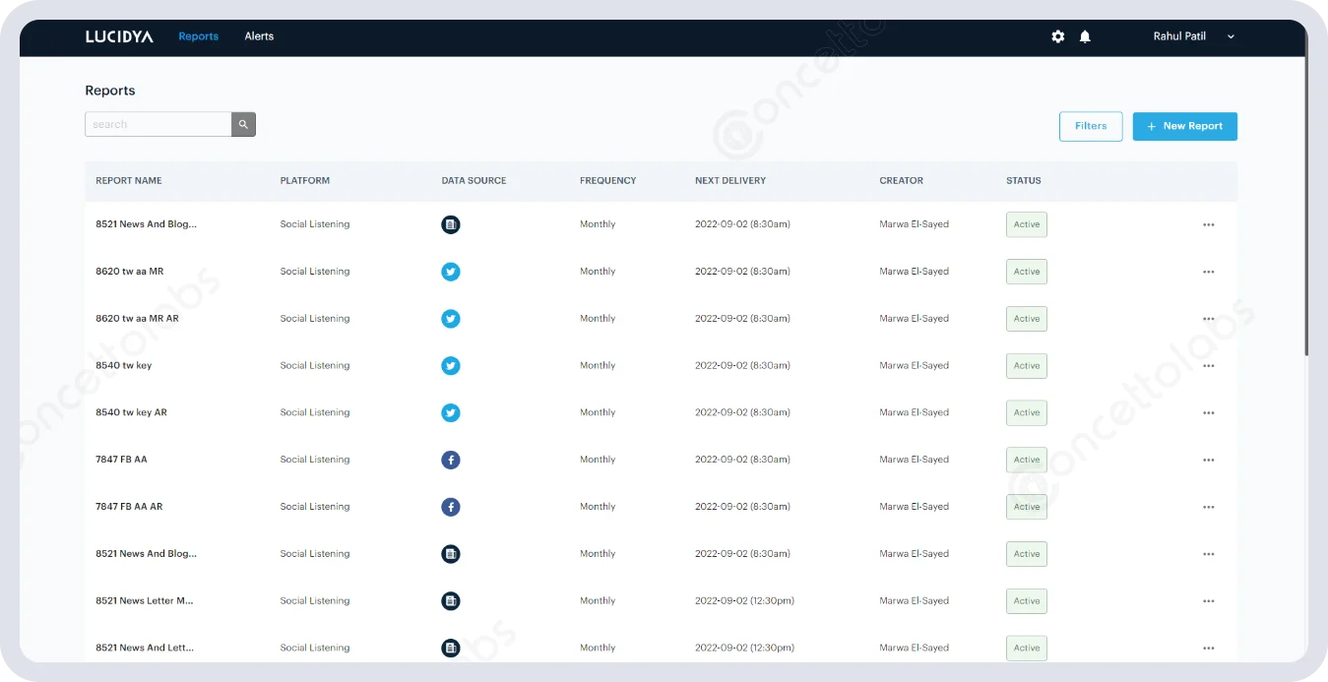Click the Active status badge for 8540 tw key
The height and width of the screenshot is (682, 1328).
1026,365
